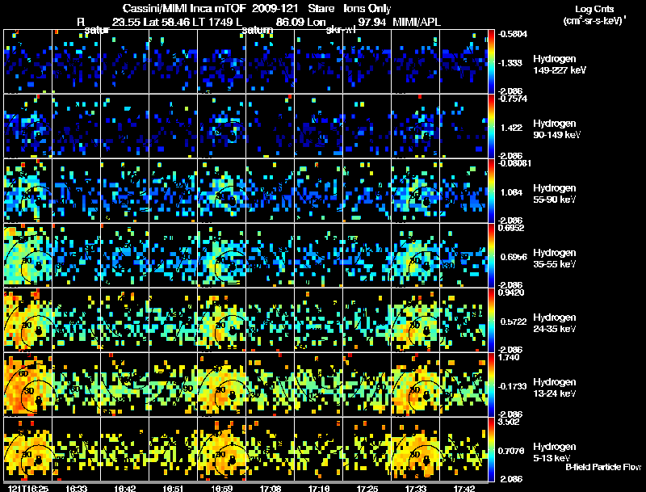Click the 0.9420 colorbar value

click(x=511, y=292)
